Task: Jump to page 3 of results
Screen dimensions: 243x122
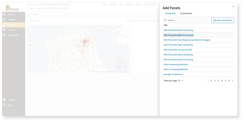Action: pyautogui.click(x=218, y=81)
